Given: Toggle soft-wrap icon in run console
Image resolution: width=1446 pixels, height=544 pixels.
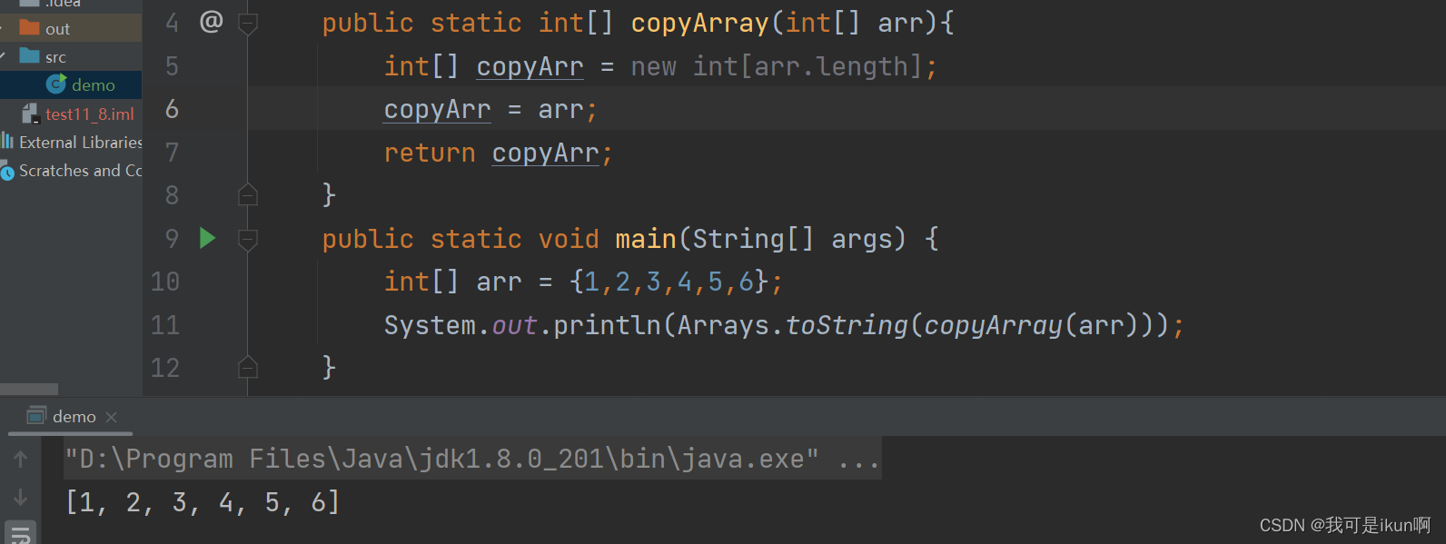Looking at the screenshot, I should (21, 533).
